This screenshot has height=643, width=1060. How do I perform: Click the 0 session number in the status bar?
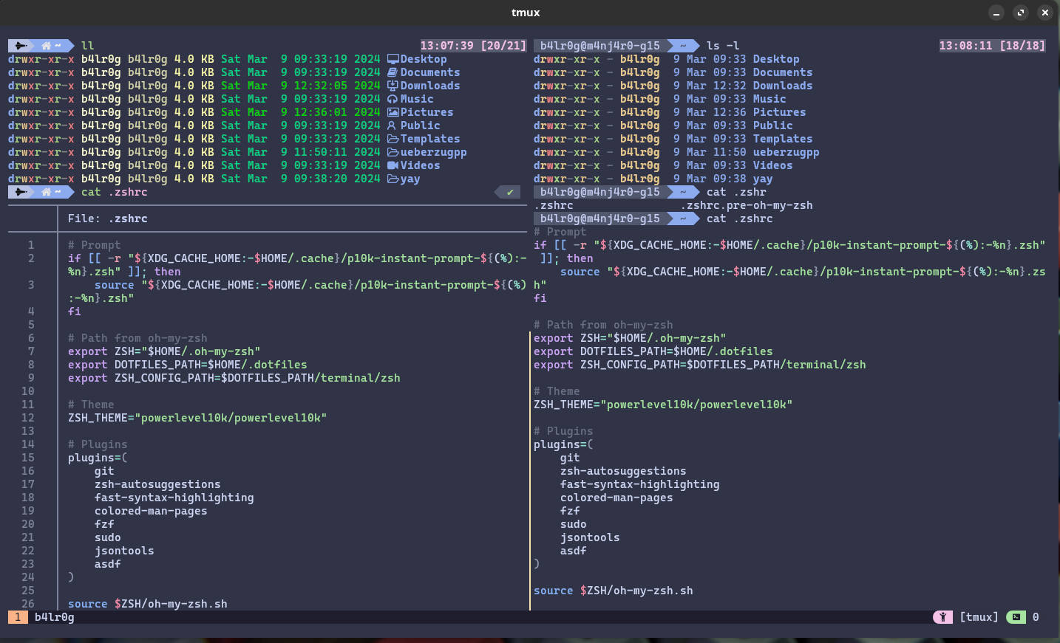1036,617
